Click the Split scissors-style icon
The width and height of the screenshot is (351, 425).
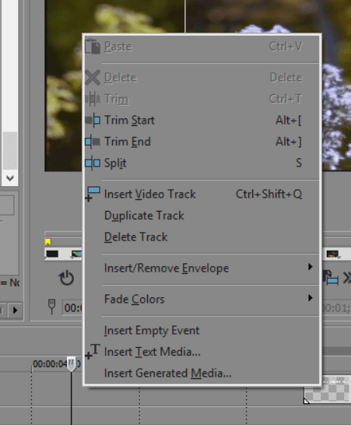click(93, 163)
